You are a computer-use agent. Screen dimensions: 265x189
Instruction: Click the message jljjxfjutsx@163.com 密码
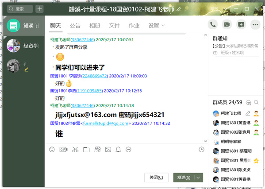pos(110,115)
